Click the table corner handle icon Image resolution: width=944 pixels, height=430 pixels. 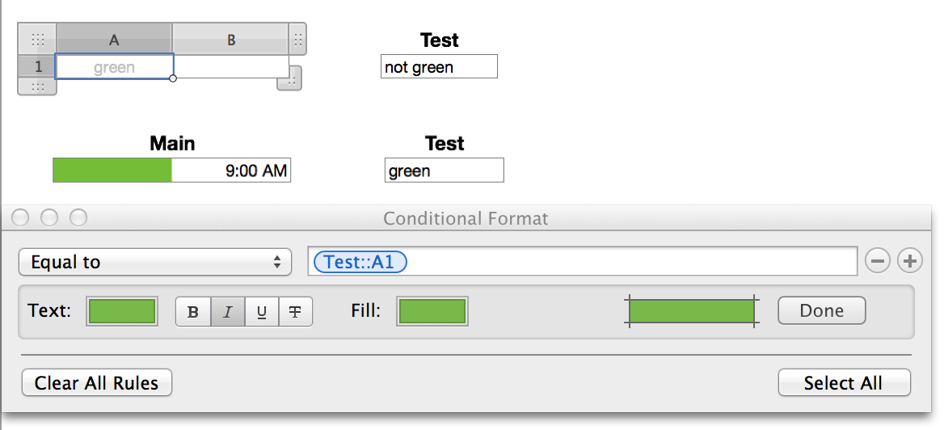37,40
